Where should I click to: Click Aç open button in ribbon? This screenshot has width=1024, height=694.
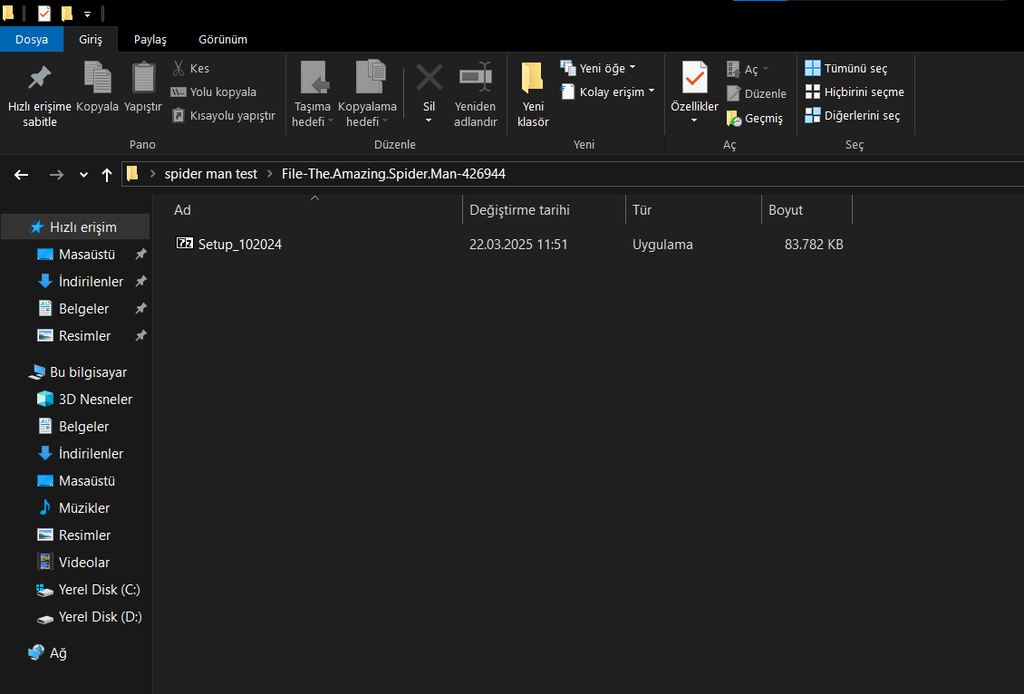tap(748, 69)
